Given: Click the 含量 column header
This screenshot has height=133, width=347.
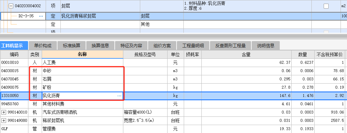Looking at the screenshot, I should pyautogui.click(x=246, y=54).
